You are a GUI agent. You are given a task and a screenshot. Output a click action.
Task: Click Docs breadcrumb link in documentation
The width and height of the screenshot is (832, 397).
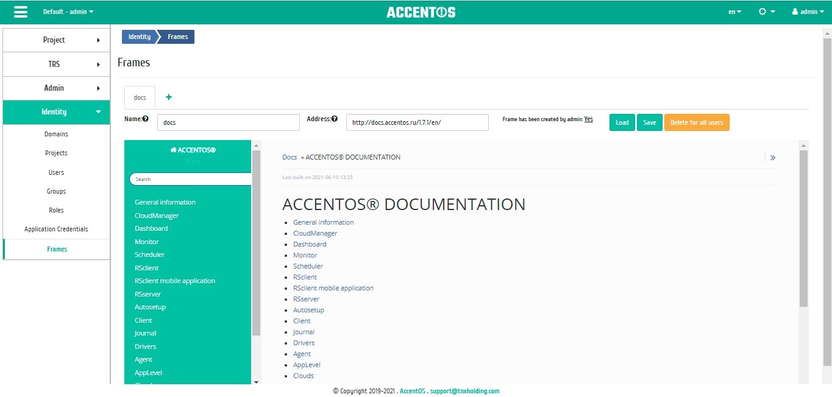[290, 157]
